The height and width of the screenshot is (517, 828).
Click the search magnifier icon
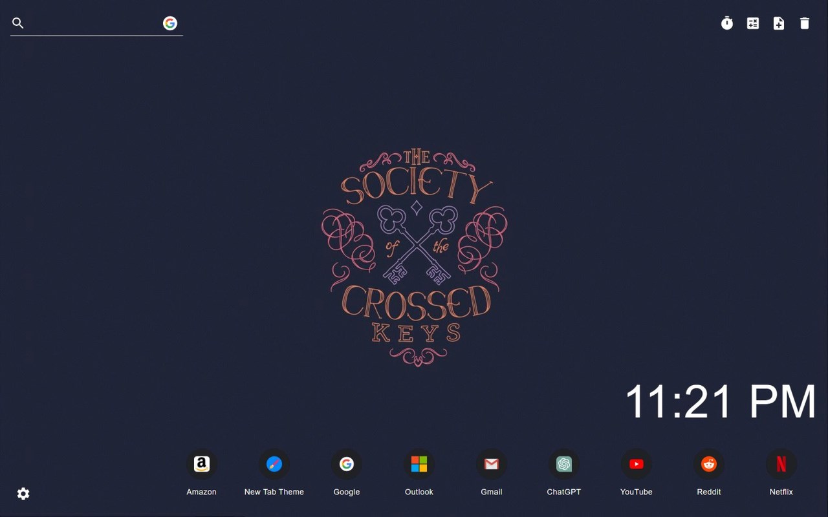point(18,23)
